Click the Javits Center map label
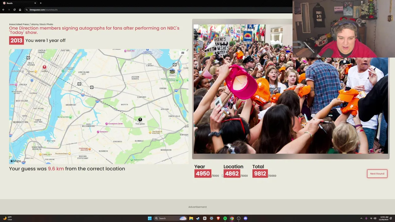The width and height of the screenshot is (395, 222). 16,71
